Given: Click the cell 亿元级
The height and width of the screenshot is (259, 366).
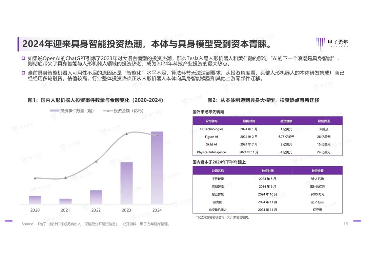Looking at the screenshot, I should (318, 210).
